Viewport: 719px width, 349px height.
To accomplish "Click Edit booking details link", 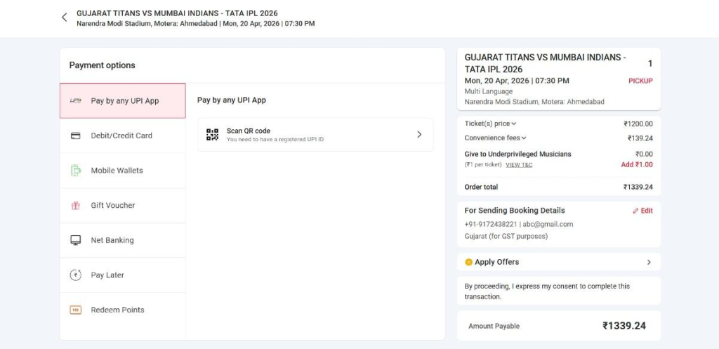I will (x=642, y=211).
